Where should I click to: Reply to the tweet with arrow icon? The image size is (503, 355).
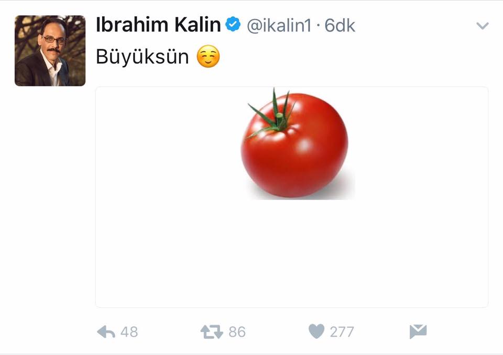[x=106, y=332]
